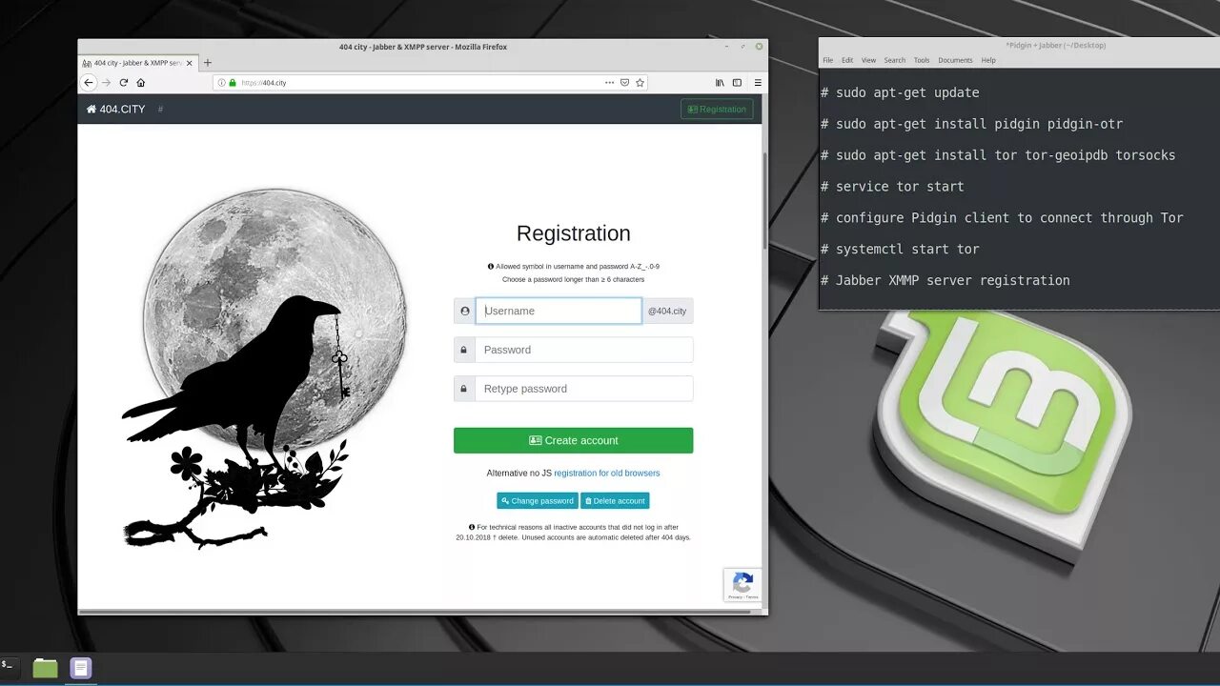
Task: Open terminal from taskbar
Action: pos(8,666)
